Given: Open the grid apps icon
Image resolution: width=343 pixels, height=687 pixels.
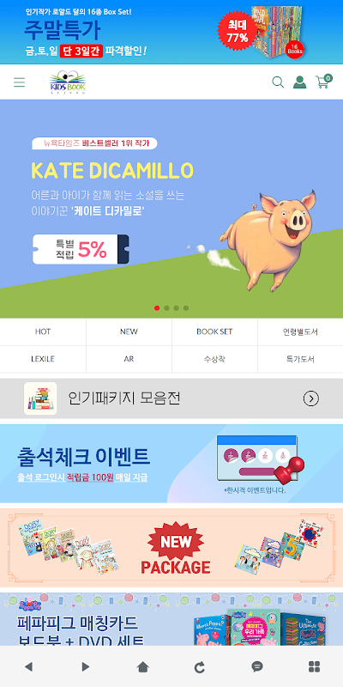Looking at the screenshot, I should [x=314, y=667].
